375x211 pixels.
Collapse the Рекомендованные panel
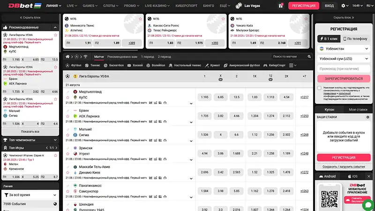[55, 28]
